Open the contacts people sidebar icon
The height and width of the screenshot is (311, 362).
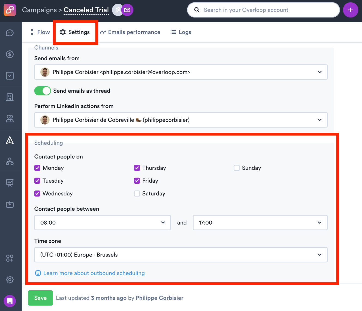[10, 118]
